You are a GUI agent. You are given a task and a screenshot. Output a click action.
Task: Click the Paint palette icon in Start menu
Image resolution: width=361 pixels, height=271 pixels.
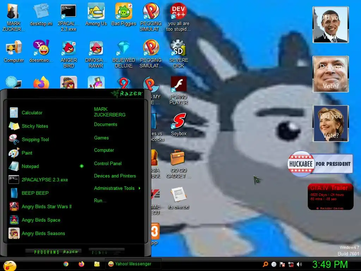point(14,153)
